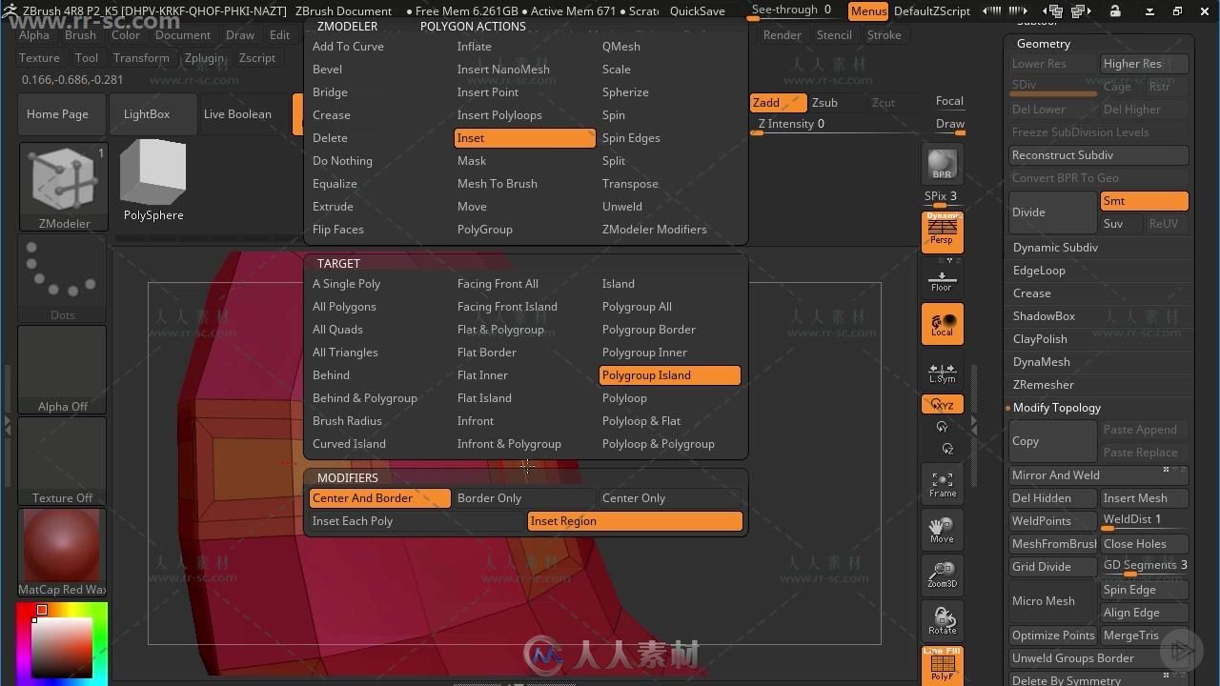Expand the DynaMesh section

[1041, 362]
